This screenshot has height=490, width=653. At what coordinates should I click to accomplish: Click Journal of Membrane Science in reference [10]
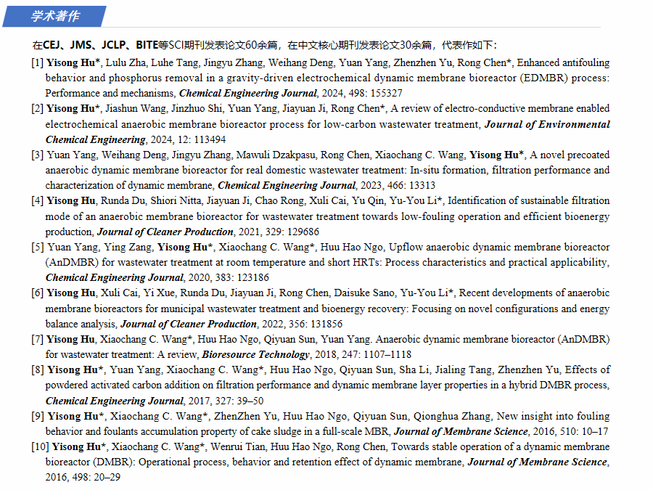[x=537, y=462]
